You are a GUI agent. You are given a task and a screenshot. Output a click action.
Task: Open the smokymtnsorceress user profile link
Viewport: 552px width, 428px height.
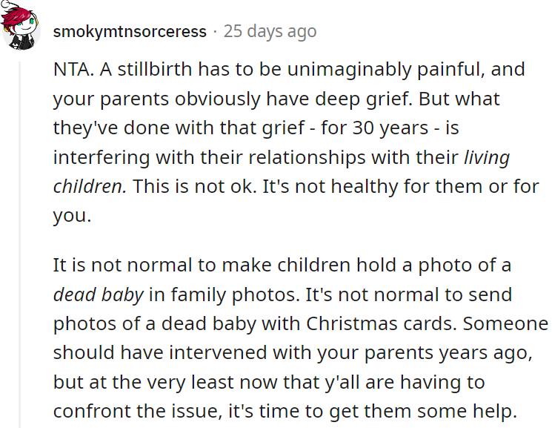click(130, 32)
